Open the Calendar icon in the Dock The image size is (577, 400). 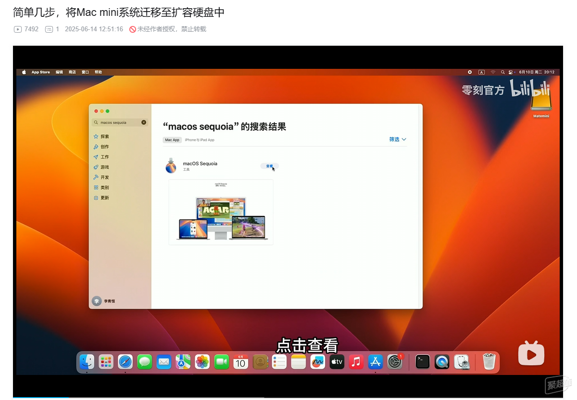241,361
